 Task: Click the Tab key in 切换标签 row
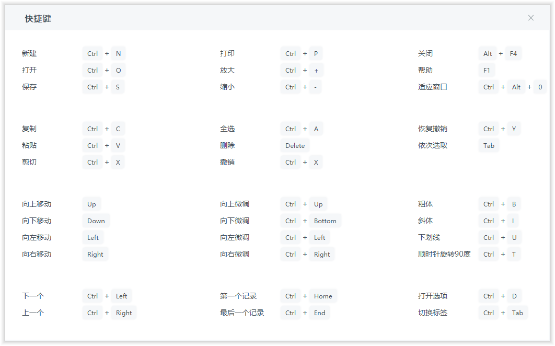[517, 313]
